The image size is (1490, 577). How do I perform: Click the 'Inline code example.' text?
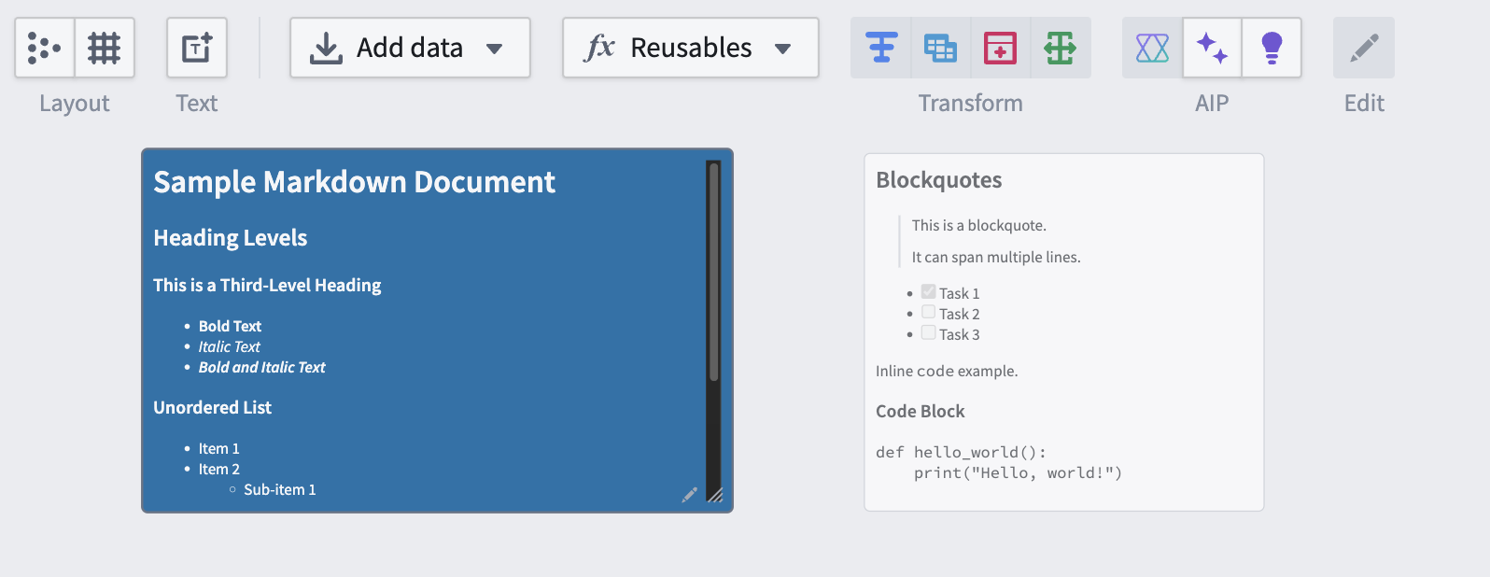[947, 371]
